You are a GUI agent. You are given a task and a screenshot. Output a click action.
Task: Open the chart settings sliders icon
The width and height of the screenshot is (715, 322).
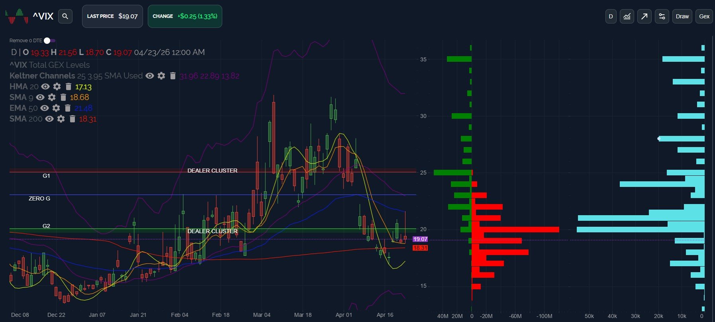(662, 16)
